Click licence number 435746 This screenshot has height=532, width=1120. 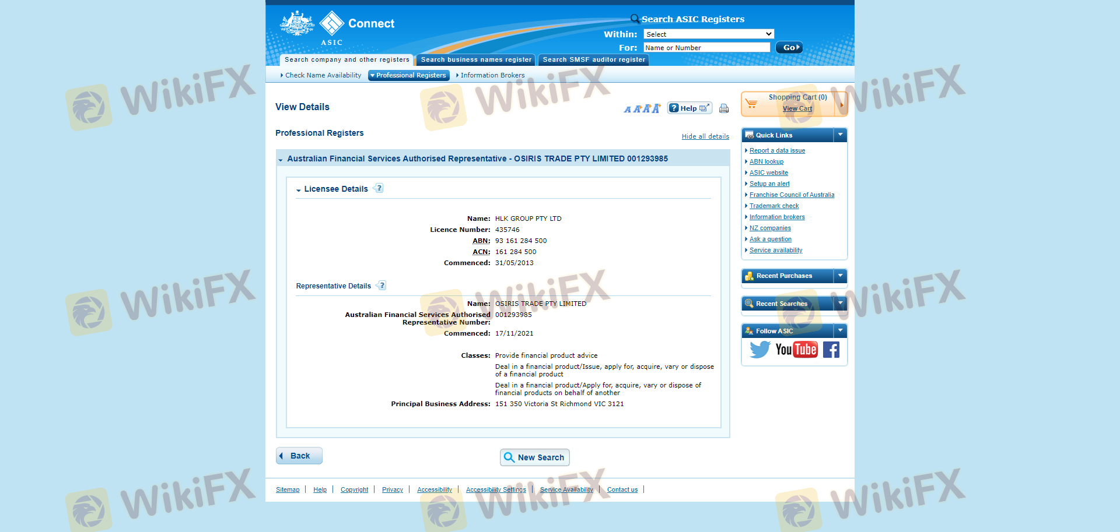click(x=507, y=230)
